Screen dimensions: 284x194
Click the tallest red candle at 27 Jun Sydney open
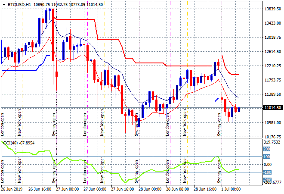tap(53, 39)
